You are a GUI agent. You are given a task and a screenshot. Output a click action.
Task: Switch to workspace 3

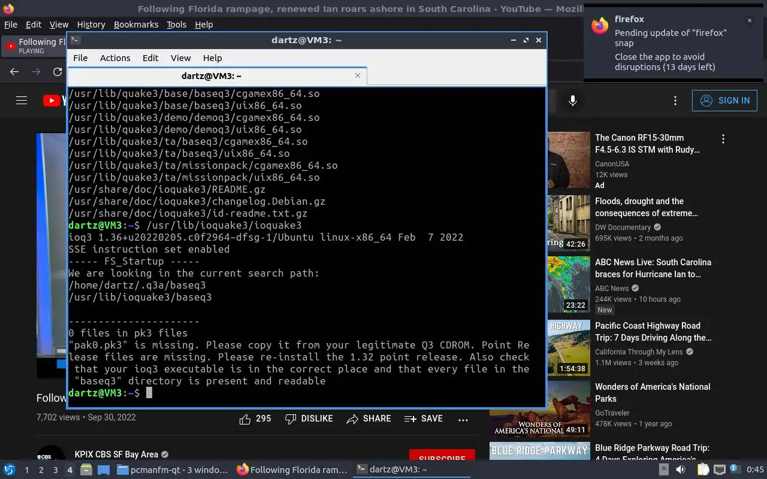point(55,470)
